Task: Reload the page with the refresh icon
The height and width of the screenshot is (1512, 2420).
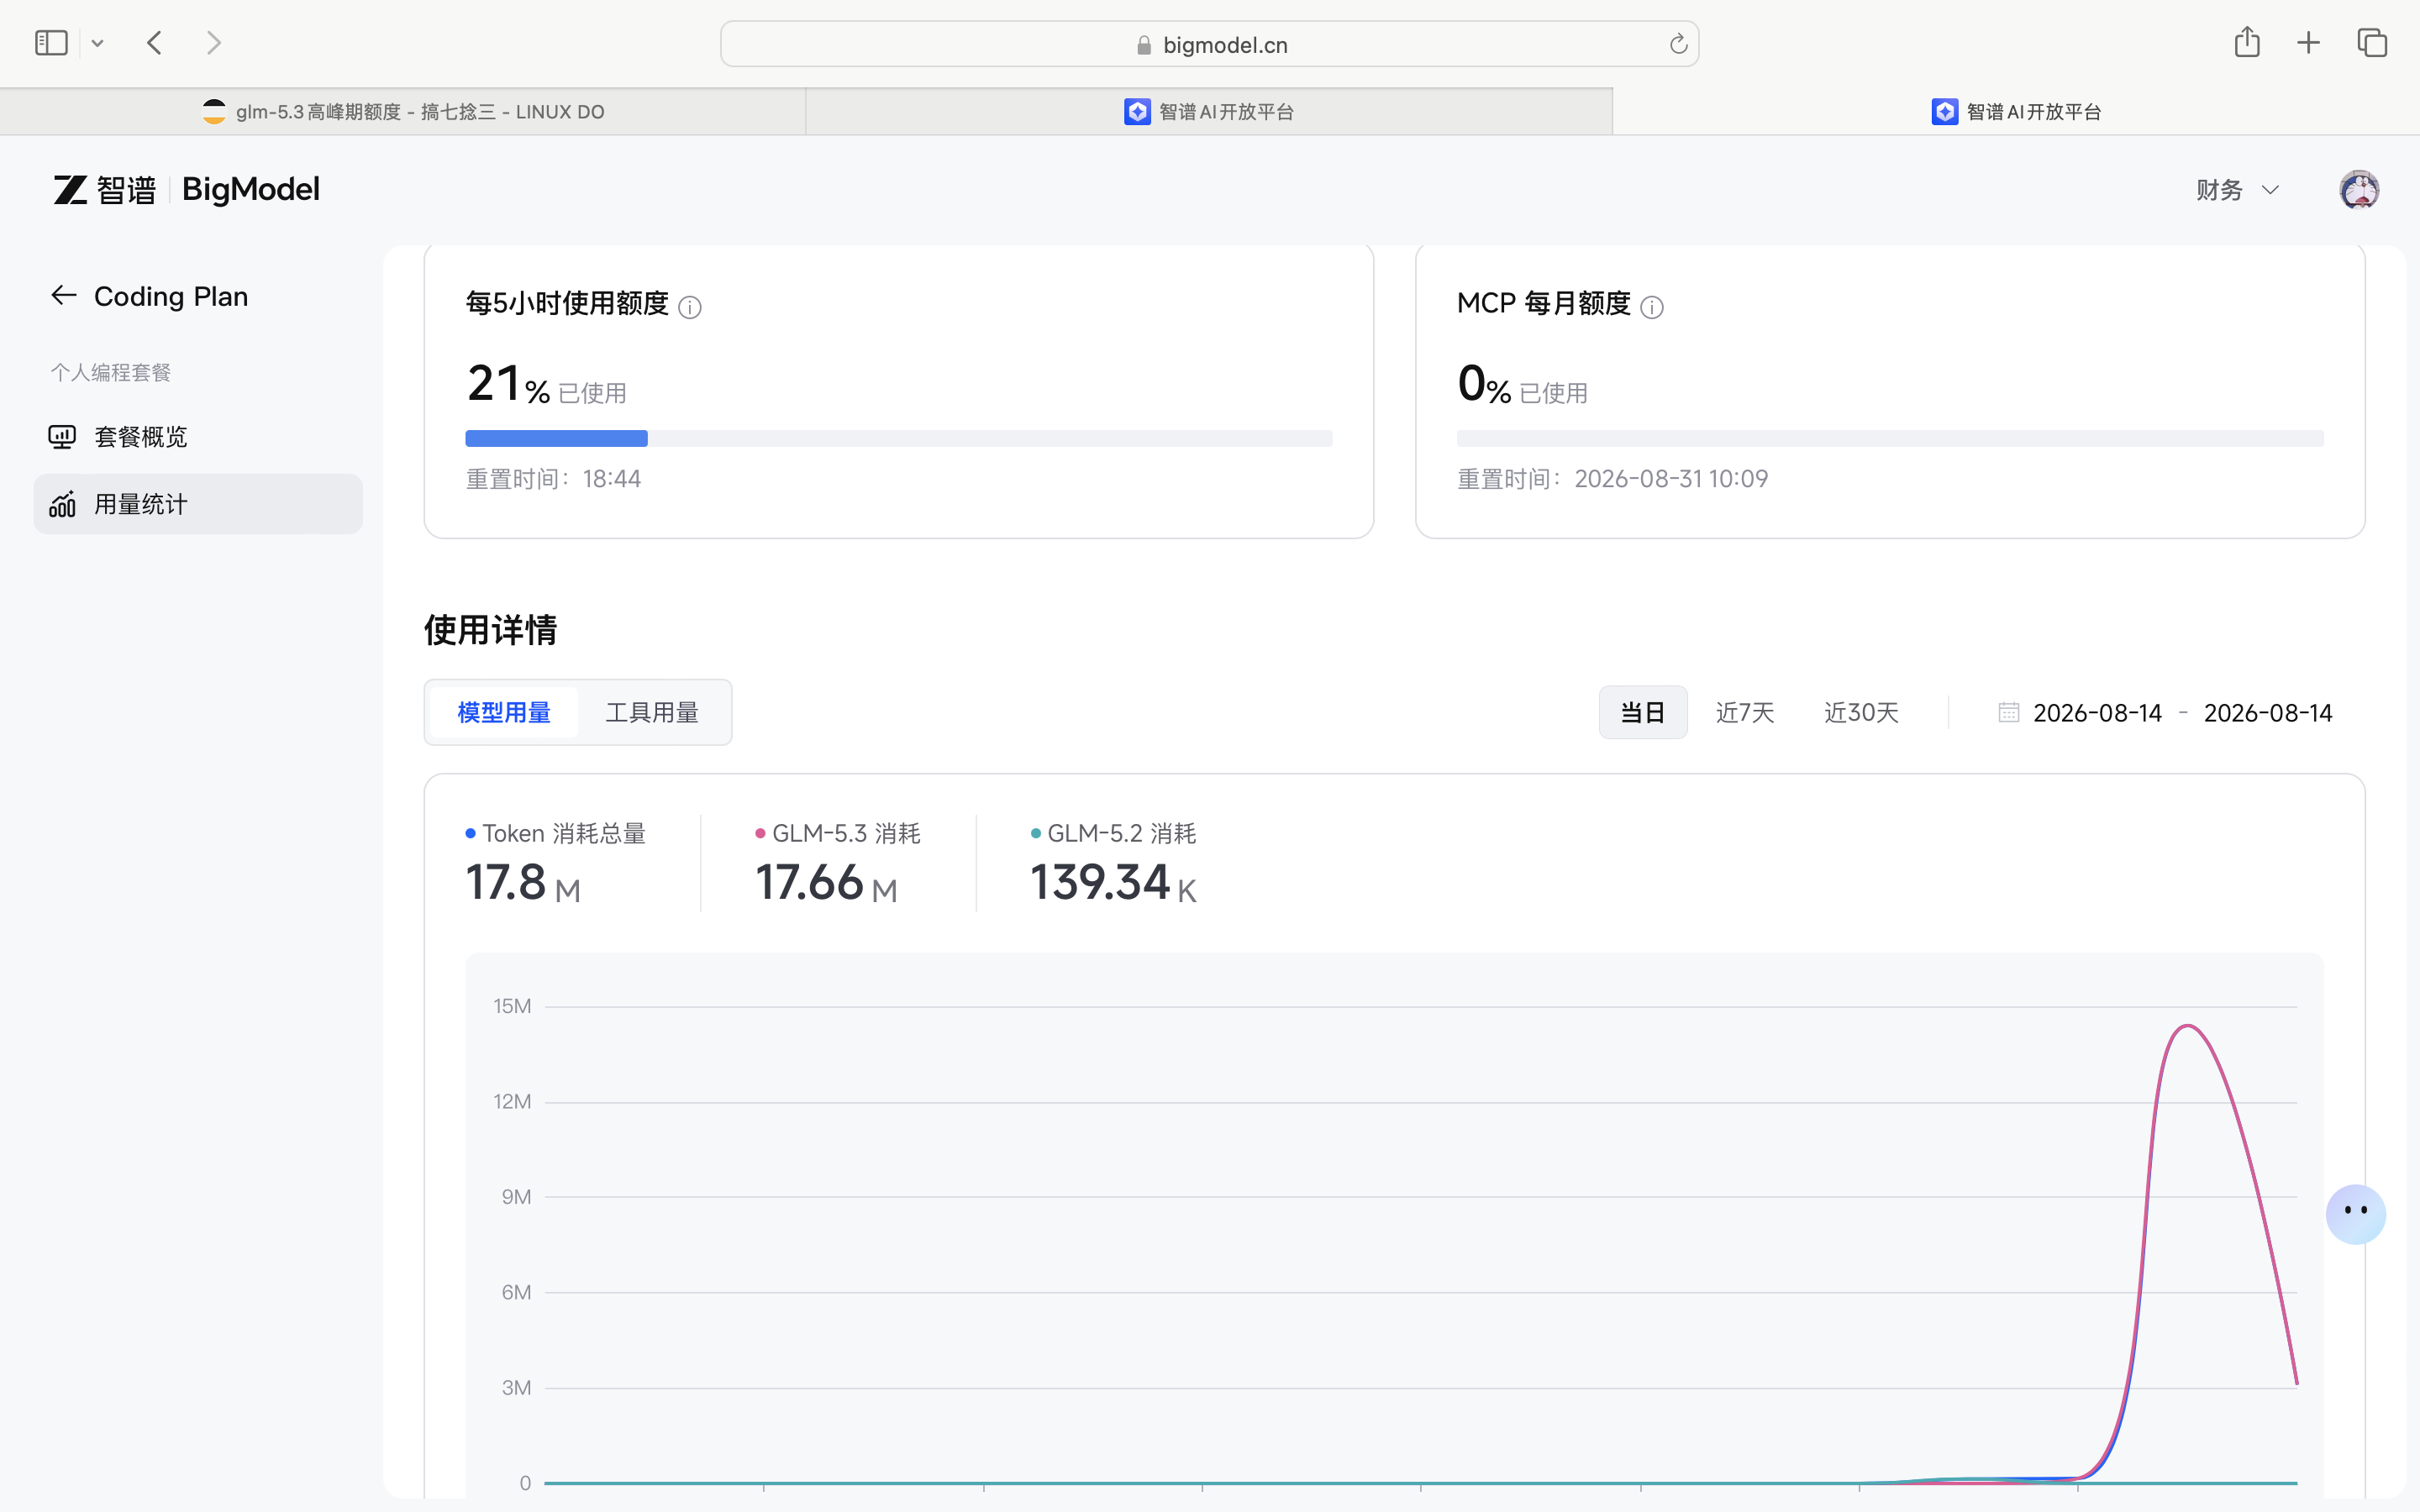Action: [x=1678, y=44]
